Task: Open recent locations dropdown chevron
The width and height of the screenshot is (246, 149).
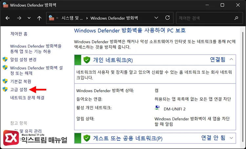Action: [x=29, y=18]
